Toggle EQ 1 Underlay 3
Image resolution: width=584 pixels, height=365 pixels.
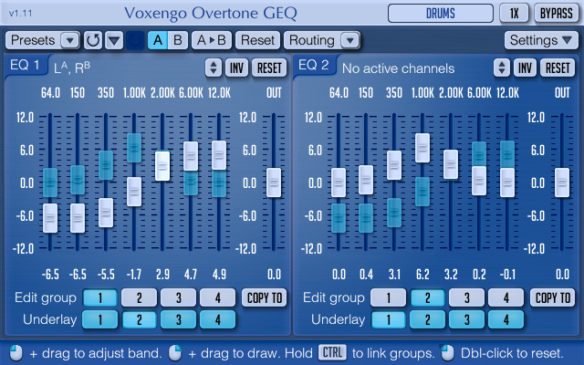pos(179,319)
